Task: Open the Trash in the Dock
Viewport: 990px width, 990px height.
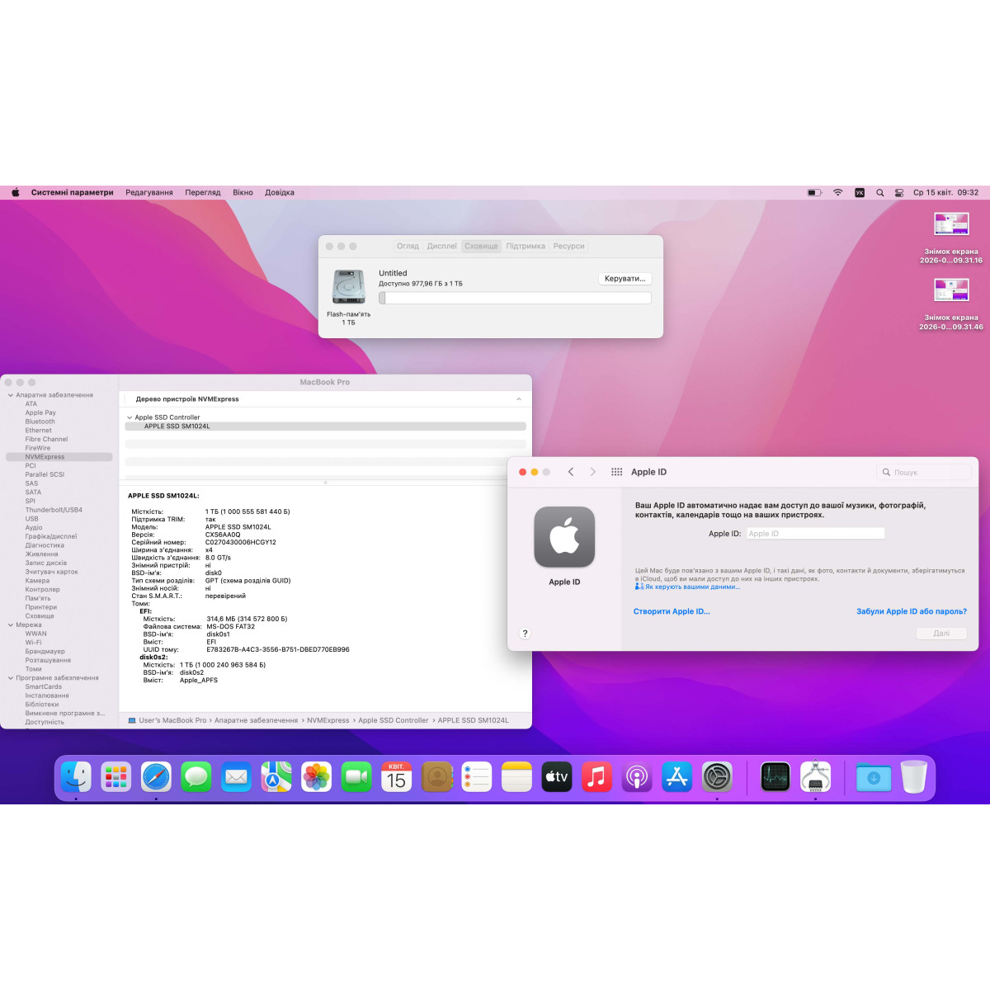Action: coord(913,776)
